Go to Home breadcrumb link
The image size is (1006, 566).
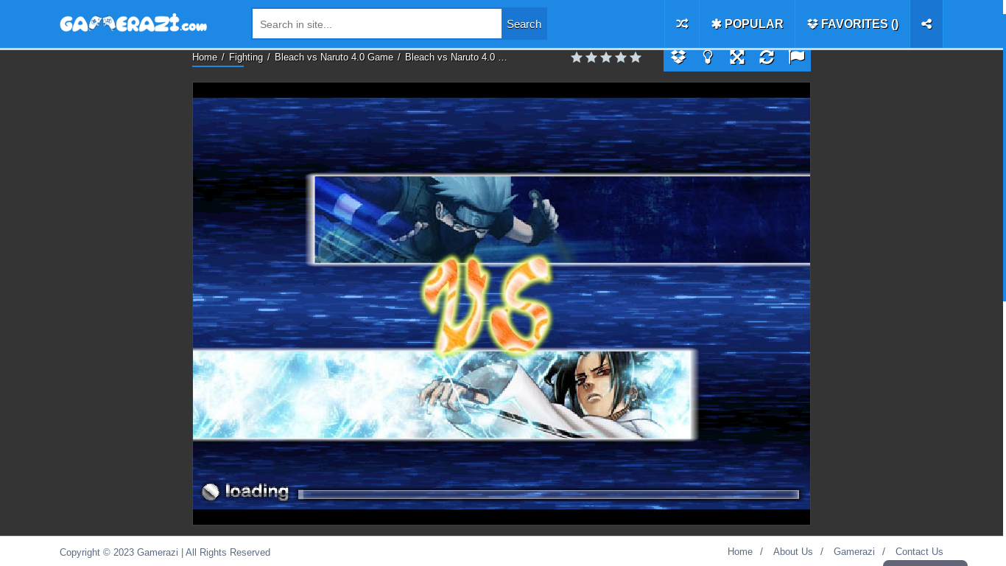click(x=205, y=57)
